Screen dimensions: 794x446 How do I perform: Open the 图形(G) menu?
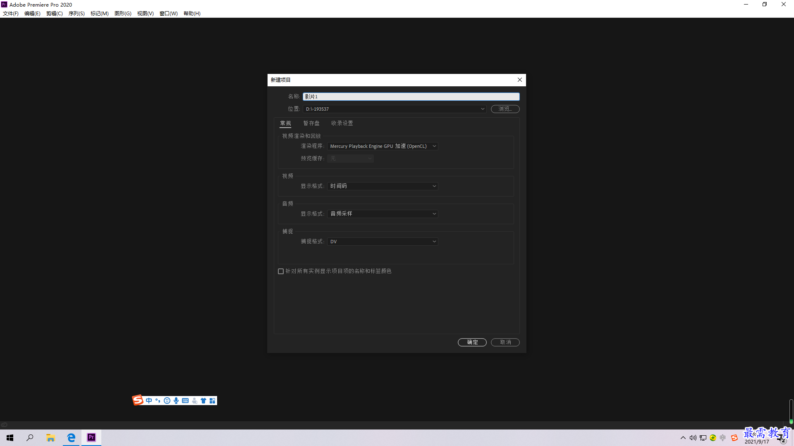(x=123, y=14)
